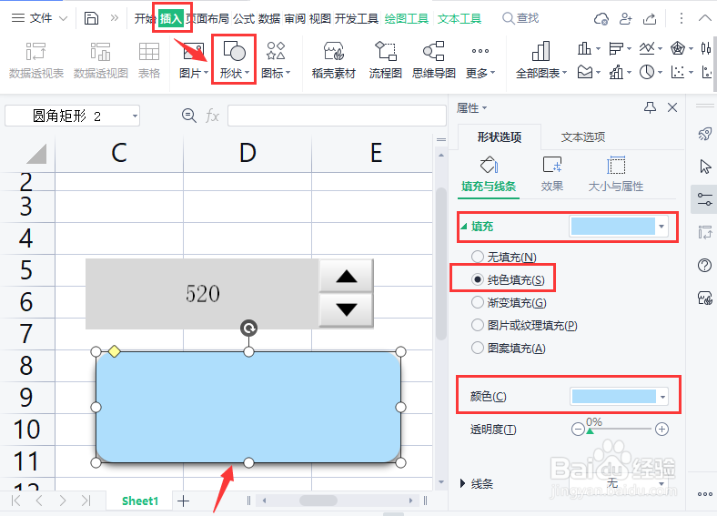Viewport: 717px width, 516px height.
Task: Click the 查找 search box
Action: (520, 18)
